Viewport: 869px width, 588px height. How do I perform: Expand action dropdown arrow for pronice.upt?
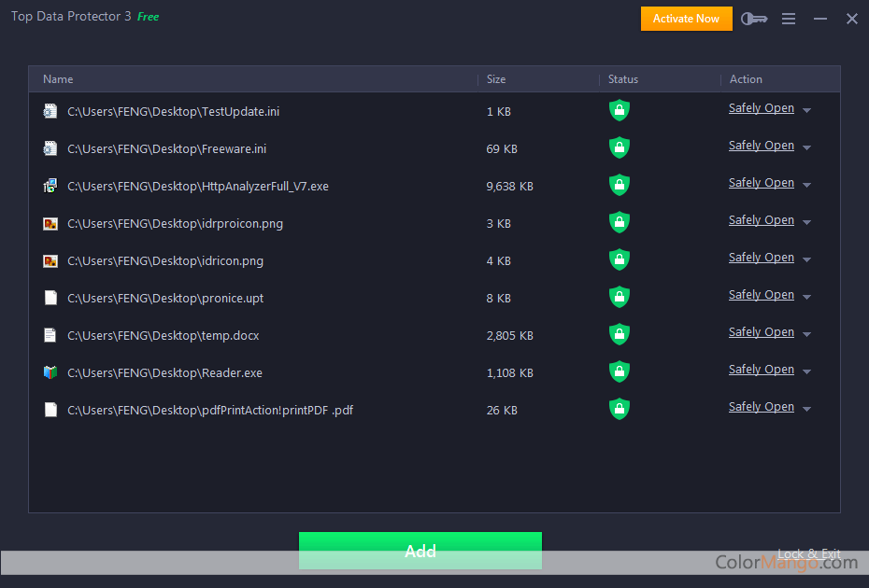806,297
